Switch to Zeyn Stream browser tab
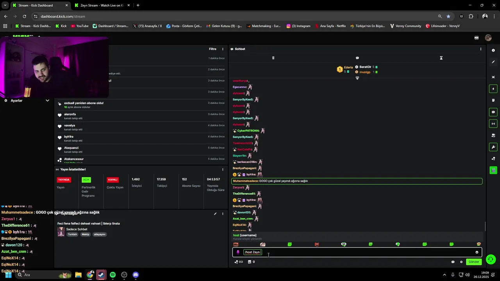The height and width of the screenshot is (281, 500). point(102,5)
